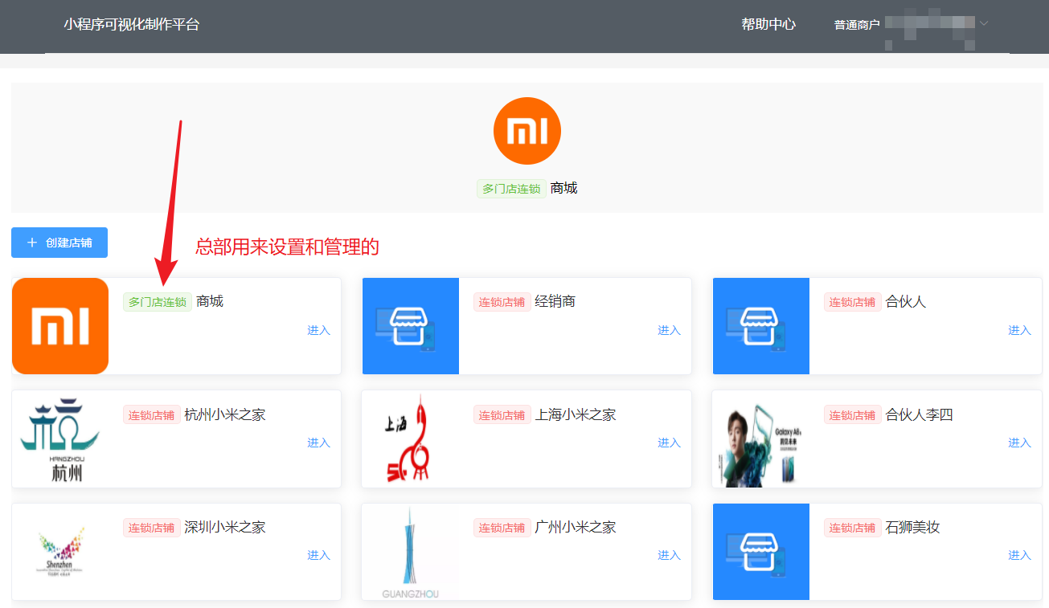The image size is (1049, 608).
Task: Click 进入 on the 合伙人李四 card
Action: click(x=1019, y=443)
